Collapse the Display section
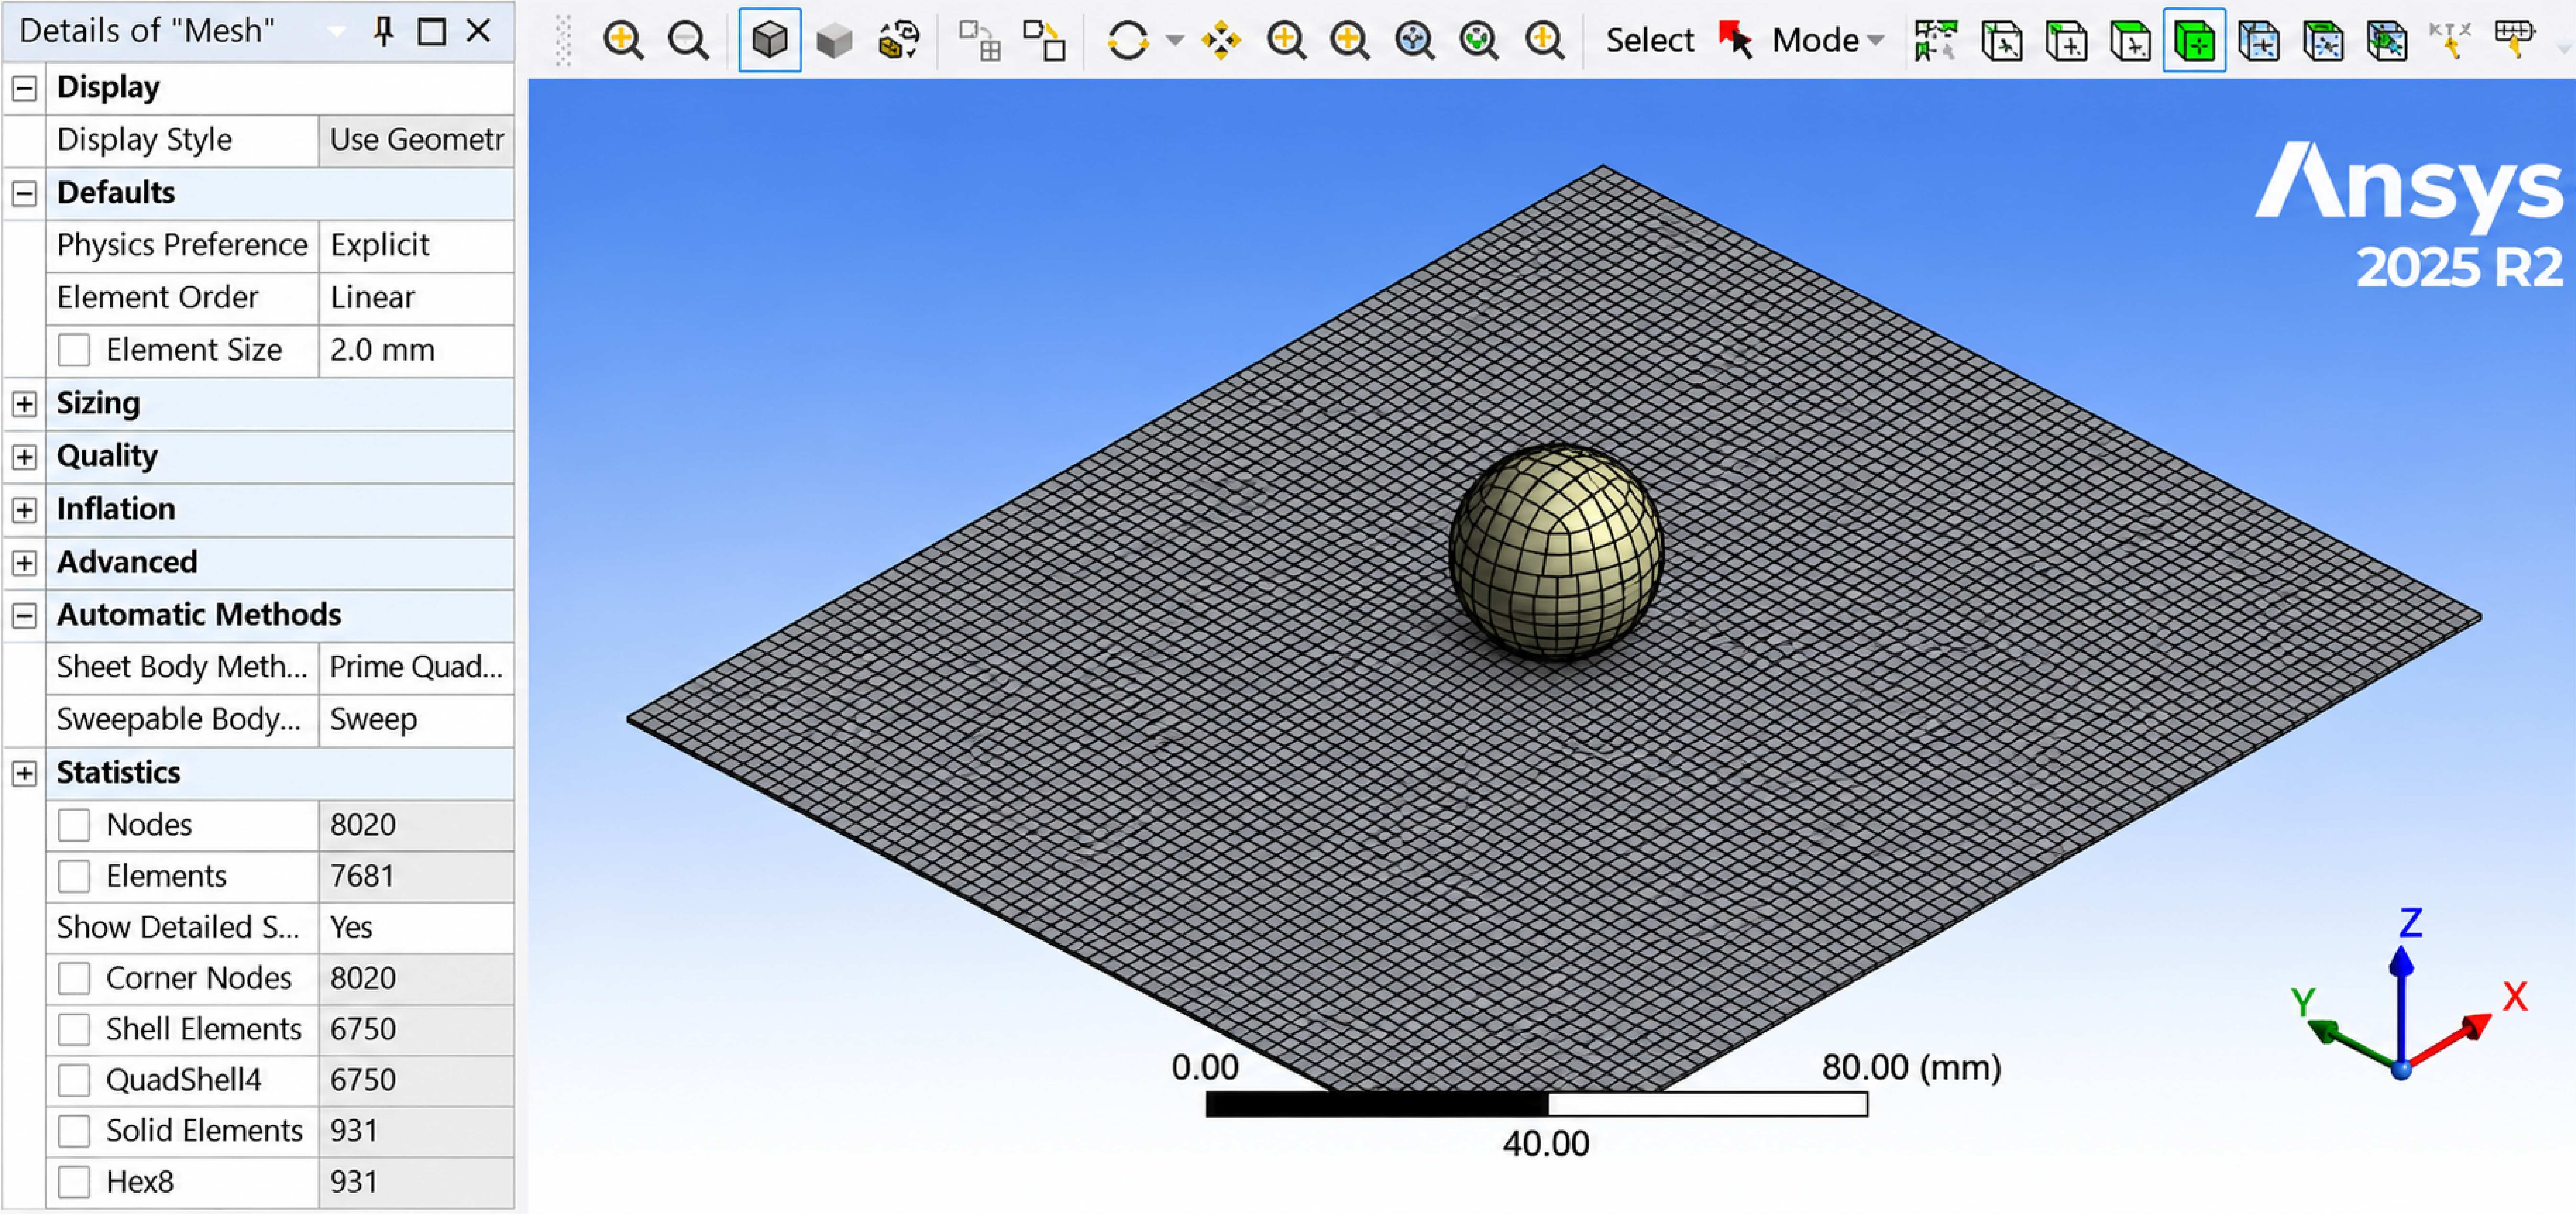This screenshot has width=2576, height=1214. coord(24,88)
